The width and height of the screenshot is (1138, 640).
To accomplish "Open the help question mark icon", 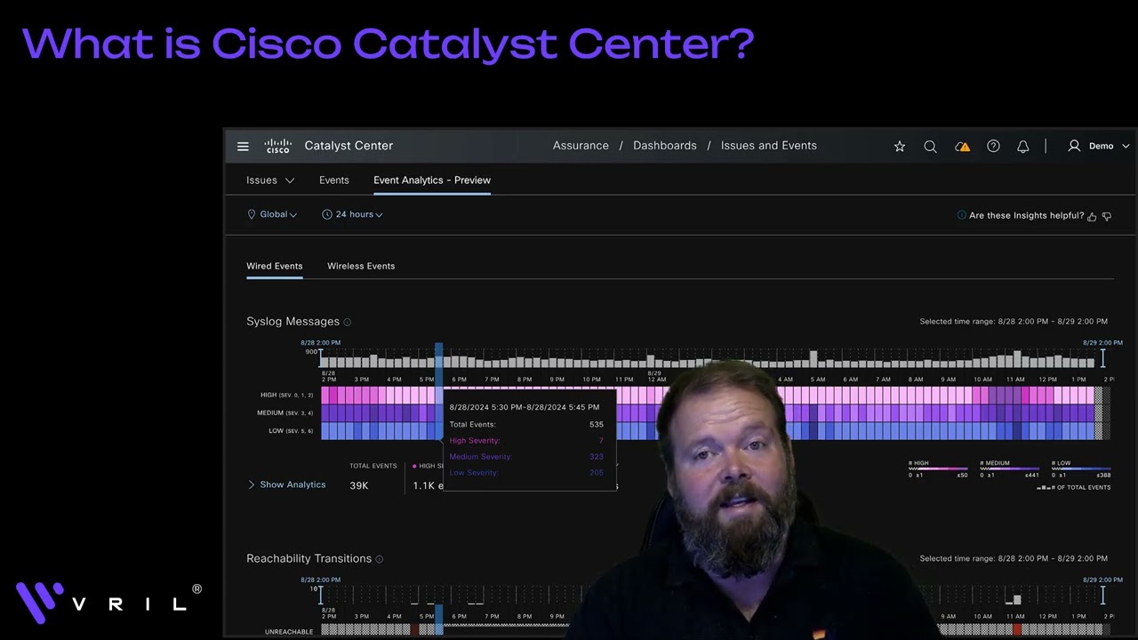I will (993, 147).
